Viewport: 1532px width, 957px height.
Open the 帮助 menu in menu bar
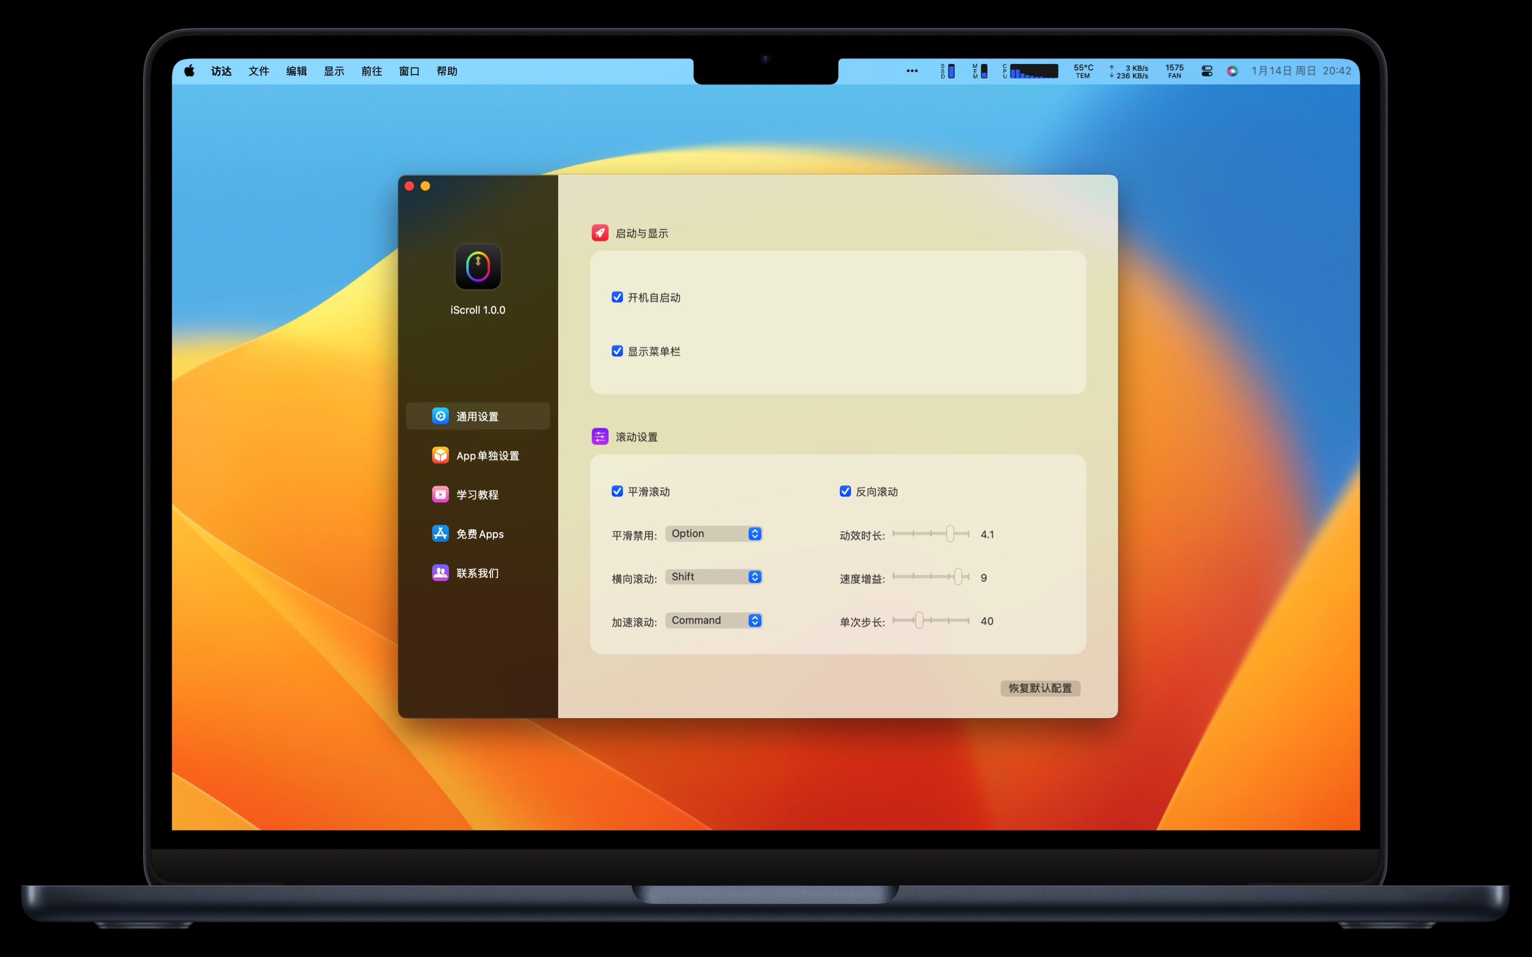pyautogui.click(x=446, y=71)
